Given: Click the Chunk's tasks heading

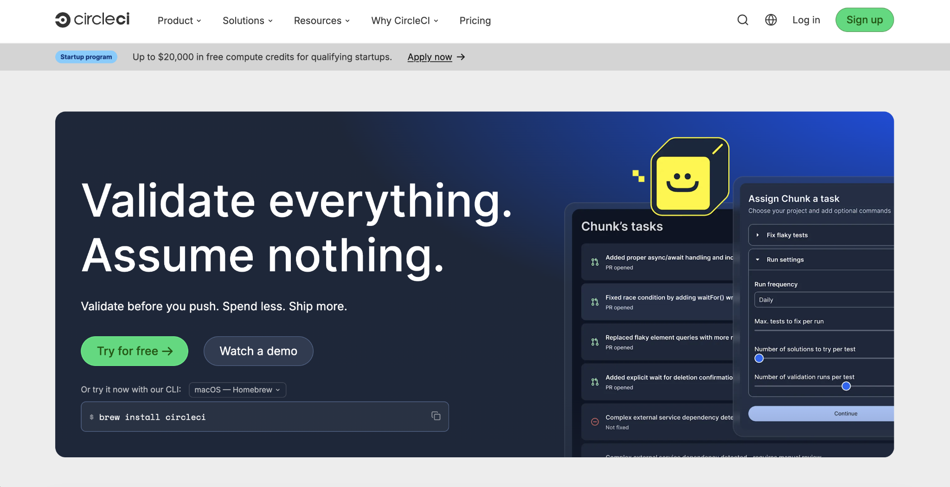Looking at the screenshot, I should pyautogui.click(x=622, y=226).
